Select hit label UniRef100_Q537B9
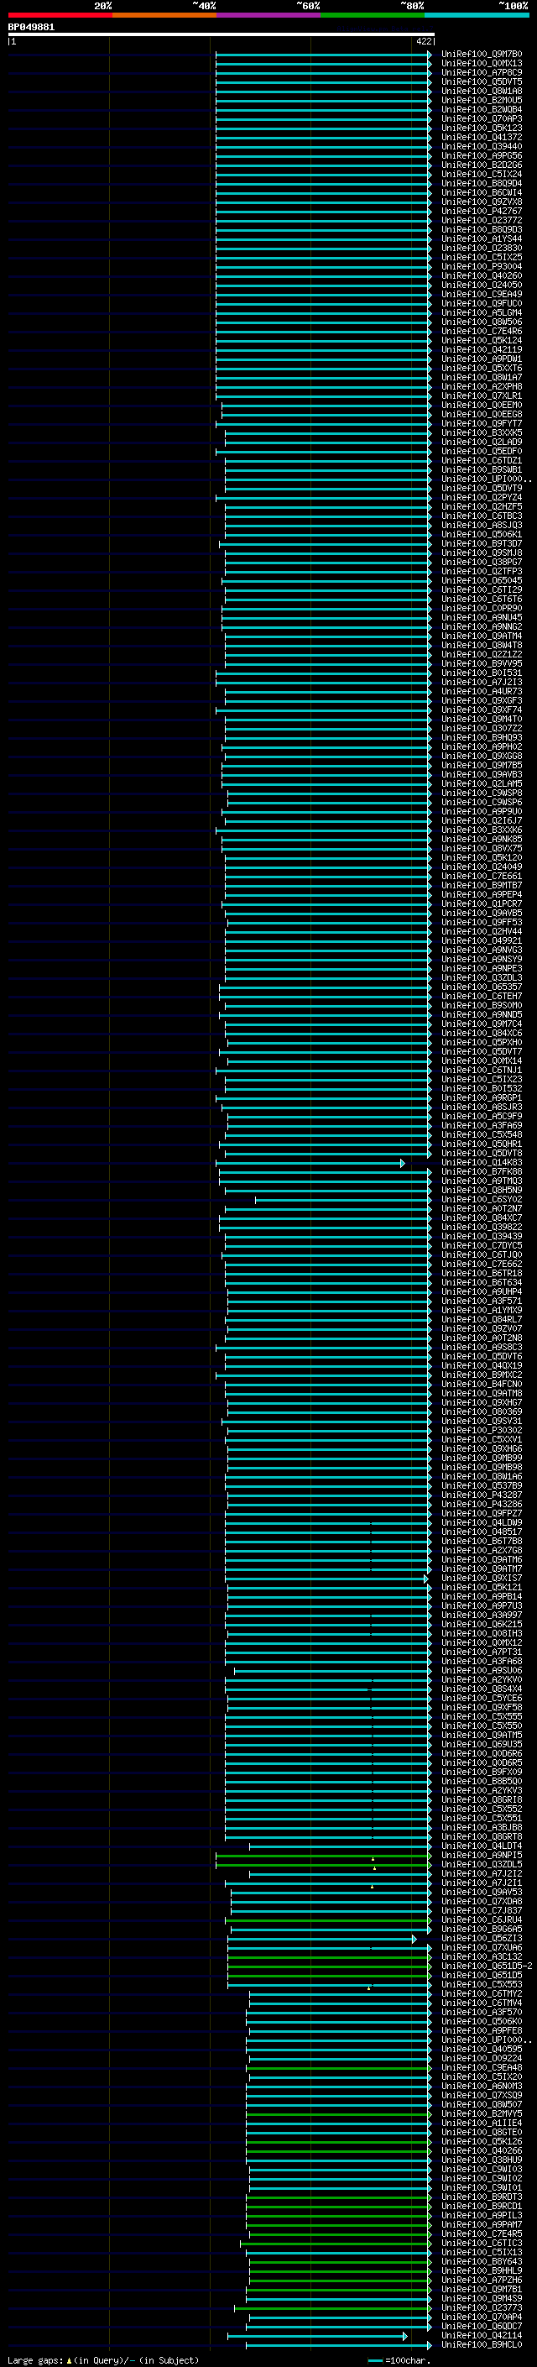The image size is (537, 2367). click(482, 1486)
